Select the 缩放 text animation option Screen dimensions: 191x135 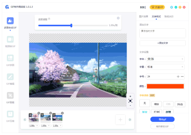(156, 104)
